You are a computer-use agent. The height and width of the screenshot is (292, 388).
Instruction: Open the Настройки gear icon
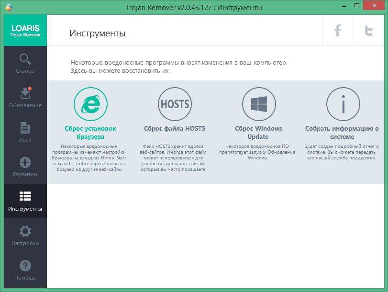point(25,231)
